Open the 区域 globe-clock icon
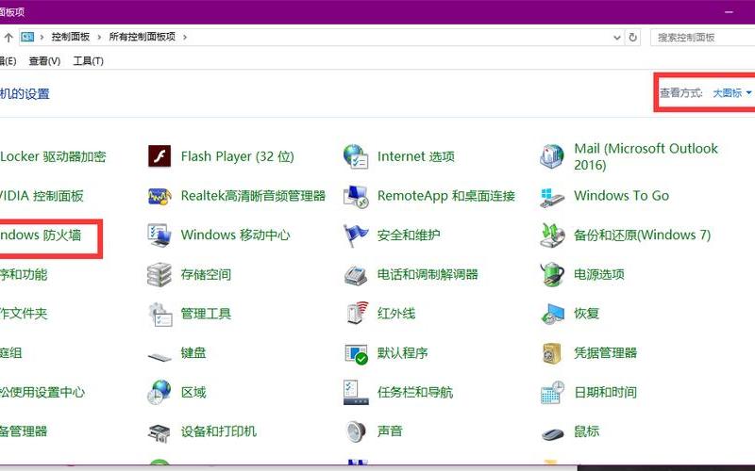The width and height of the screenshot is (755, 471). coord(159,392)
